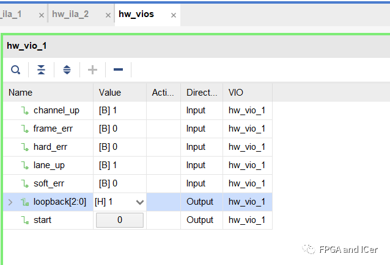Click the start probe signal icon
Viewport: 390px width, 265px height.
24,220
